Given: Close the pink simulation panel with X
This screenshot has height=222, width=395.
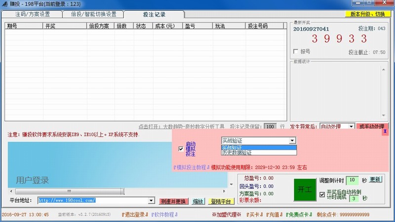Looking at the screenshot, I should click(385, 132).
